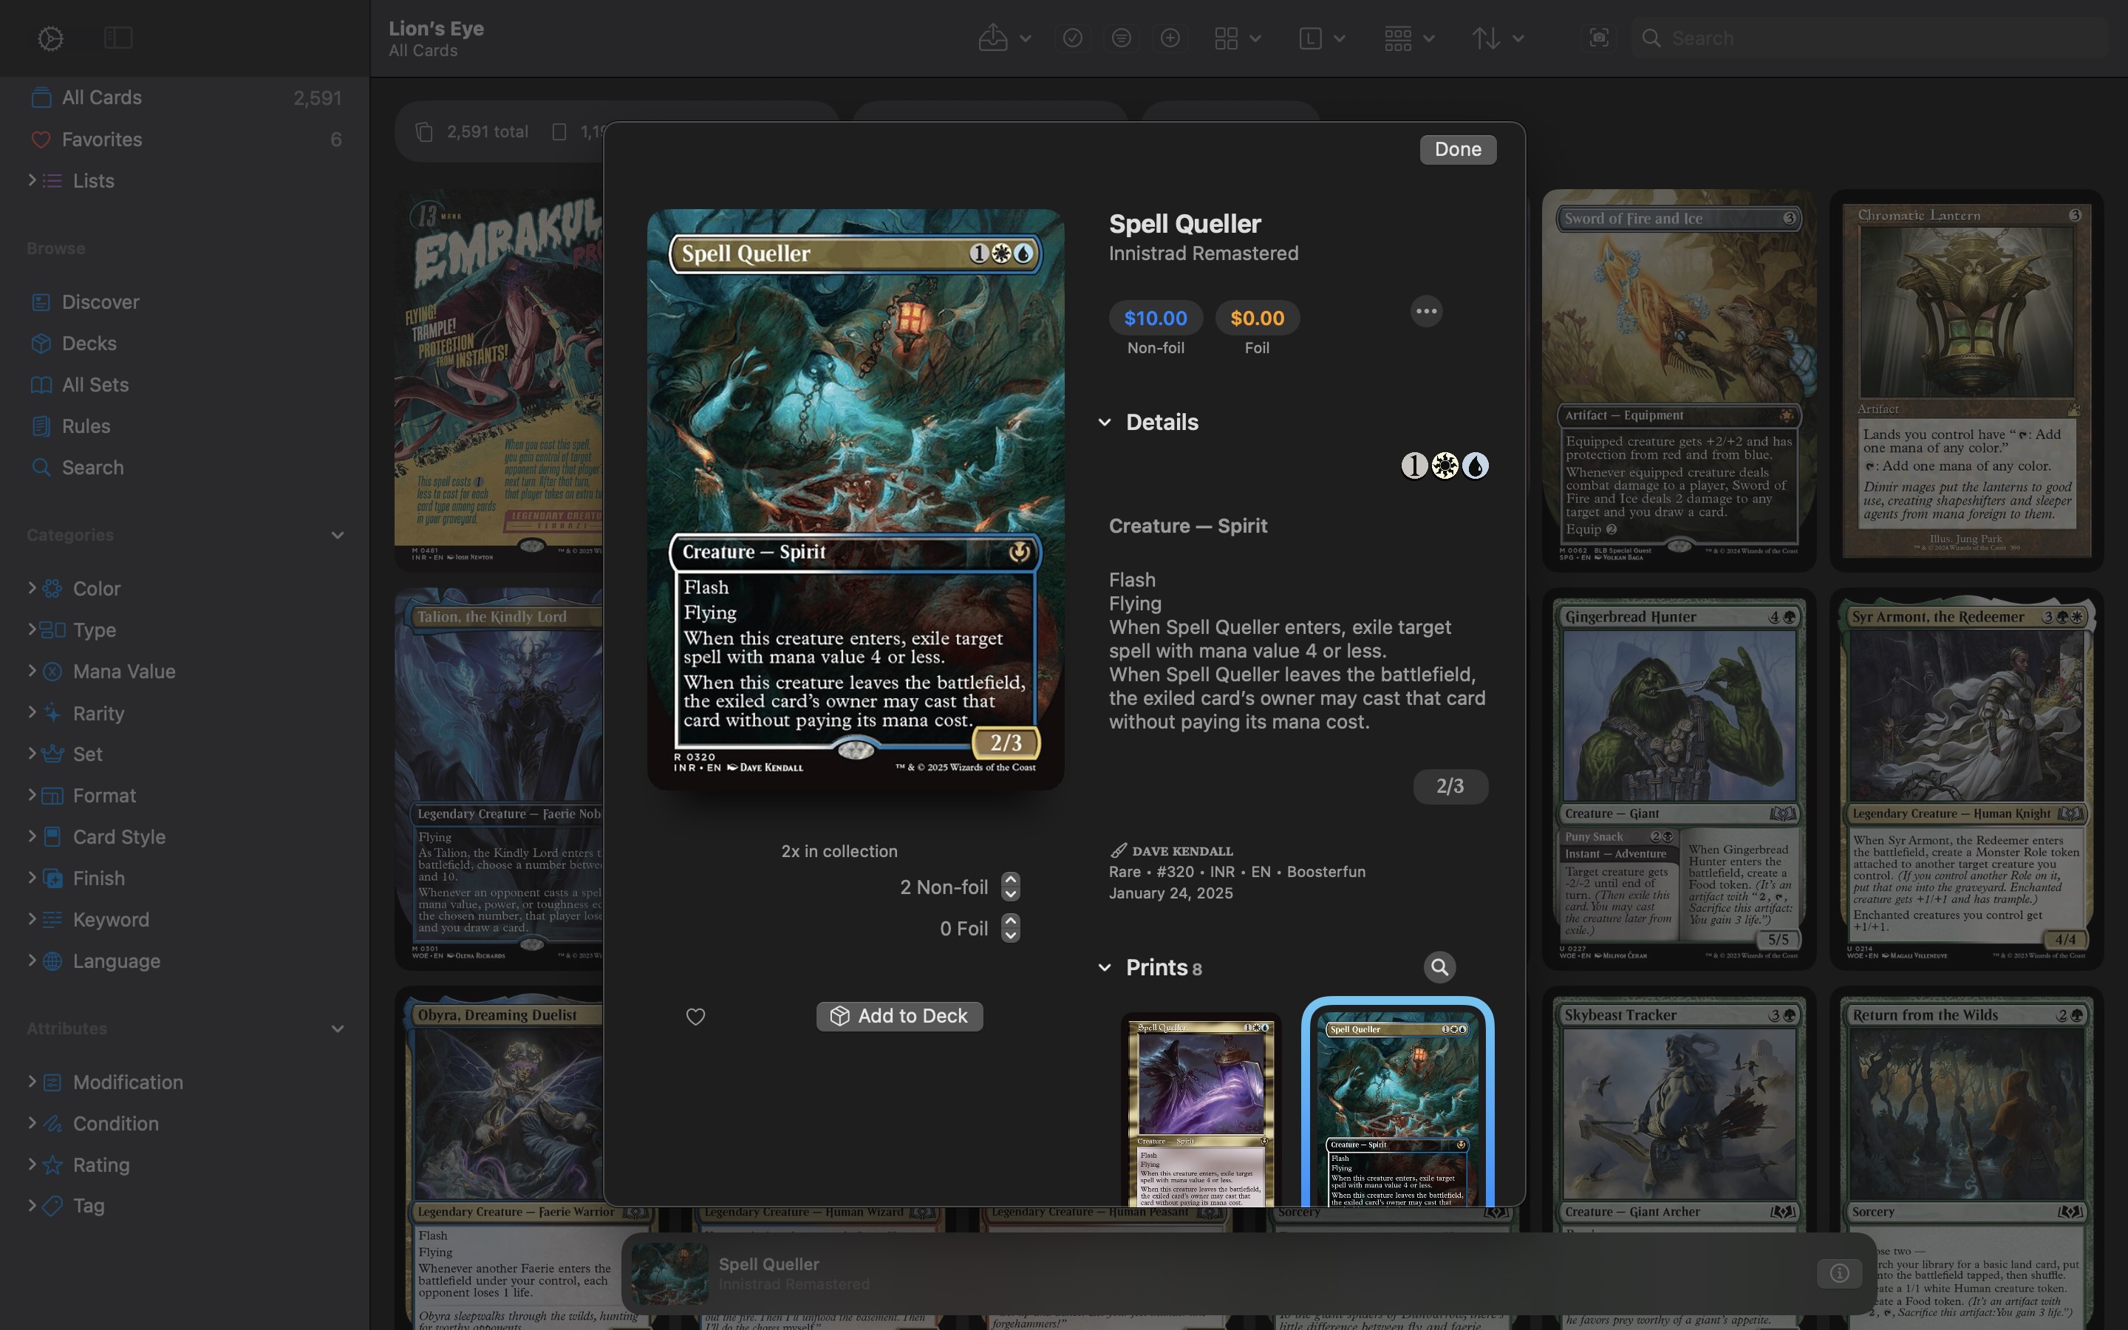Open the sort order arrows dropdown
This screenshot has height=1330, width=2128.
pyautogui.click(x=1498, y=38)
